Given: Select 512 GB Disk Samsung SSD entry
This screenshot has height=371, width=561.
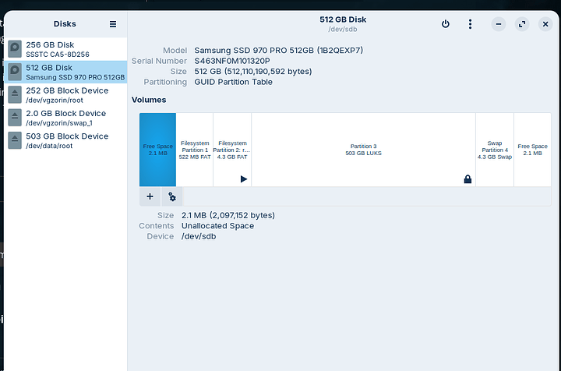Looking at the screenshot, I should tap(65, 72).
